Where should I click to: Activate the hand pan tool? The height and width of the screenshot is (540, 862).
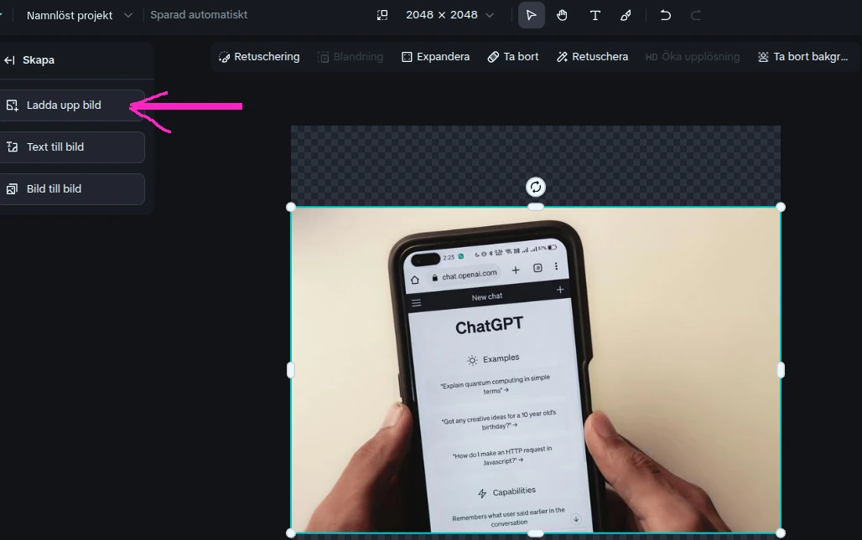point(562,15)
